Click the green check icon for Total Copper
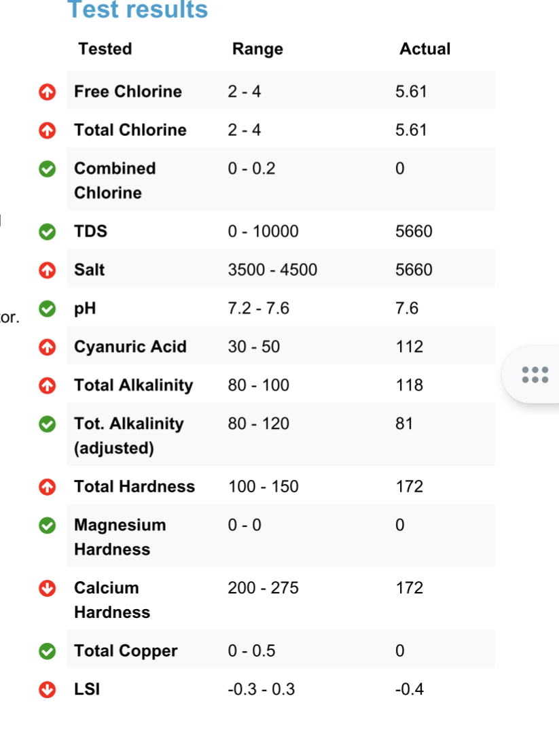The image size is (559, 743). click(x=48, y=651)
